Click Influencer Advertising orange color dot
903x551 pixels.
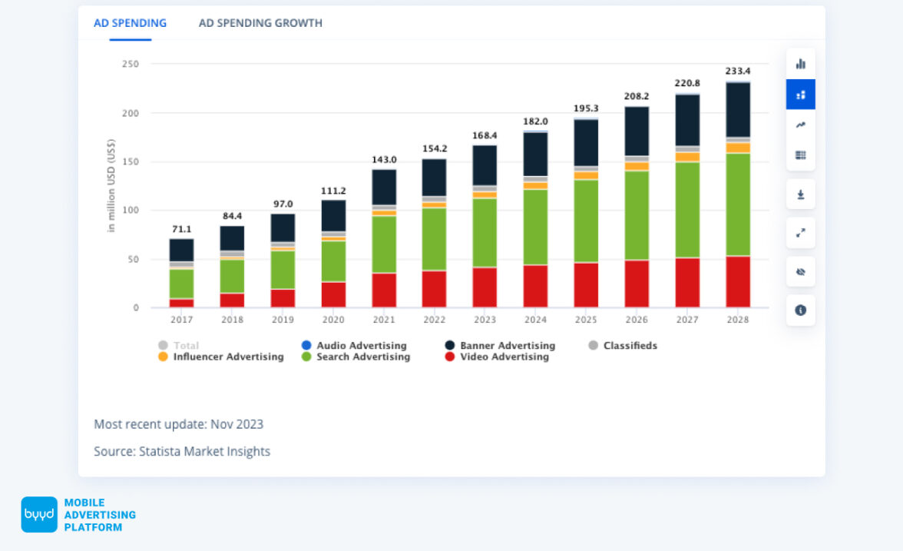point(163,357)
